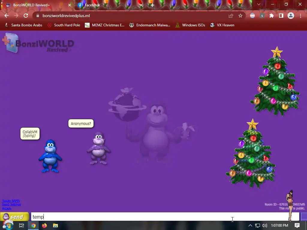Go forward with the forward arrow
The image size is (307, 230).
click(16, 16)
